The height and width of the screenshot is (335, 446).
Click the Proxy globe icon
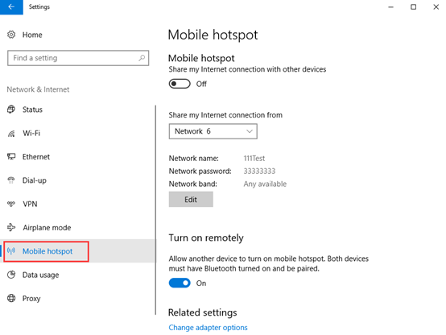(x=11, y=298)
